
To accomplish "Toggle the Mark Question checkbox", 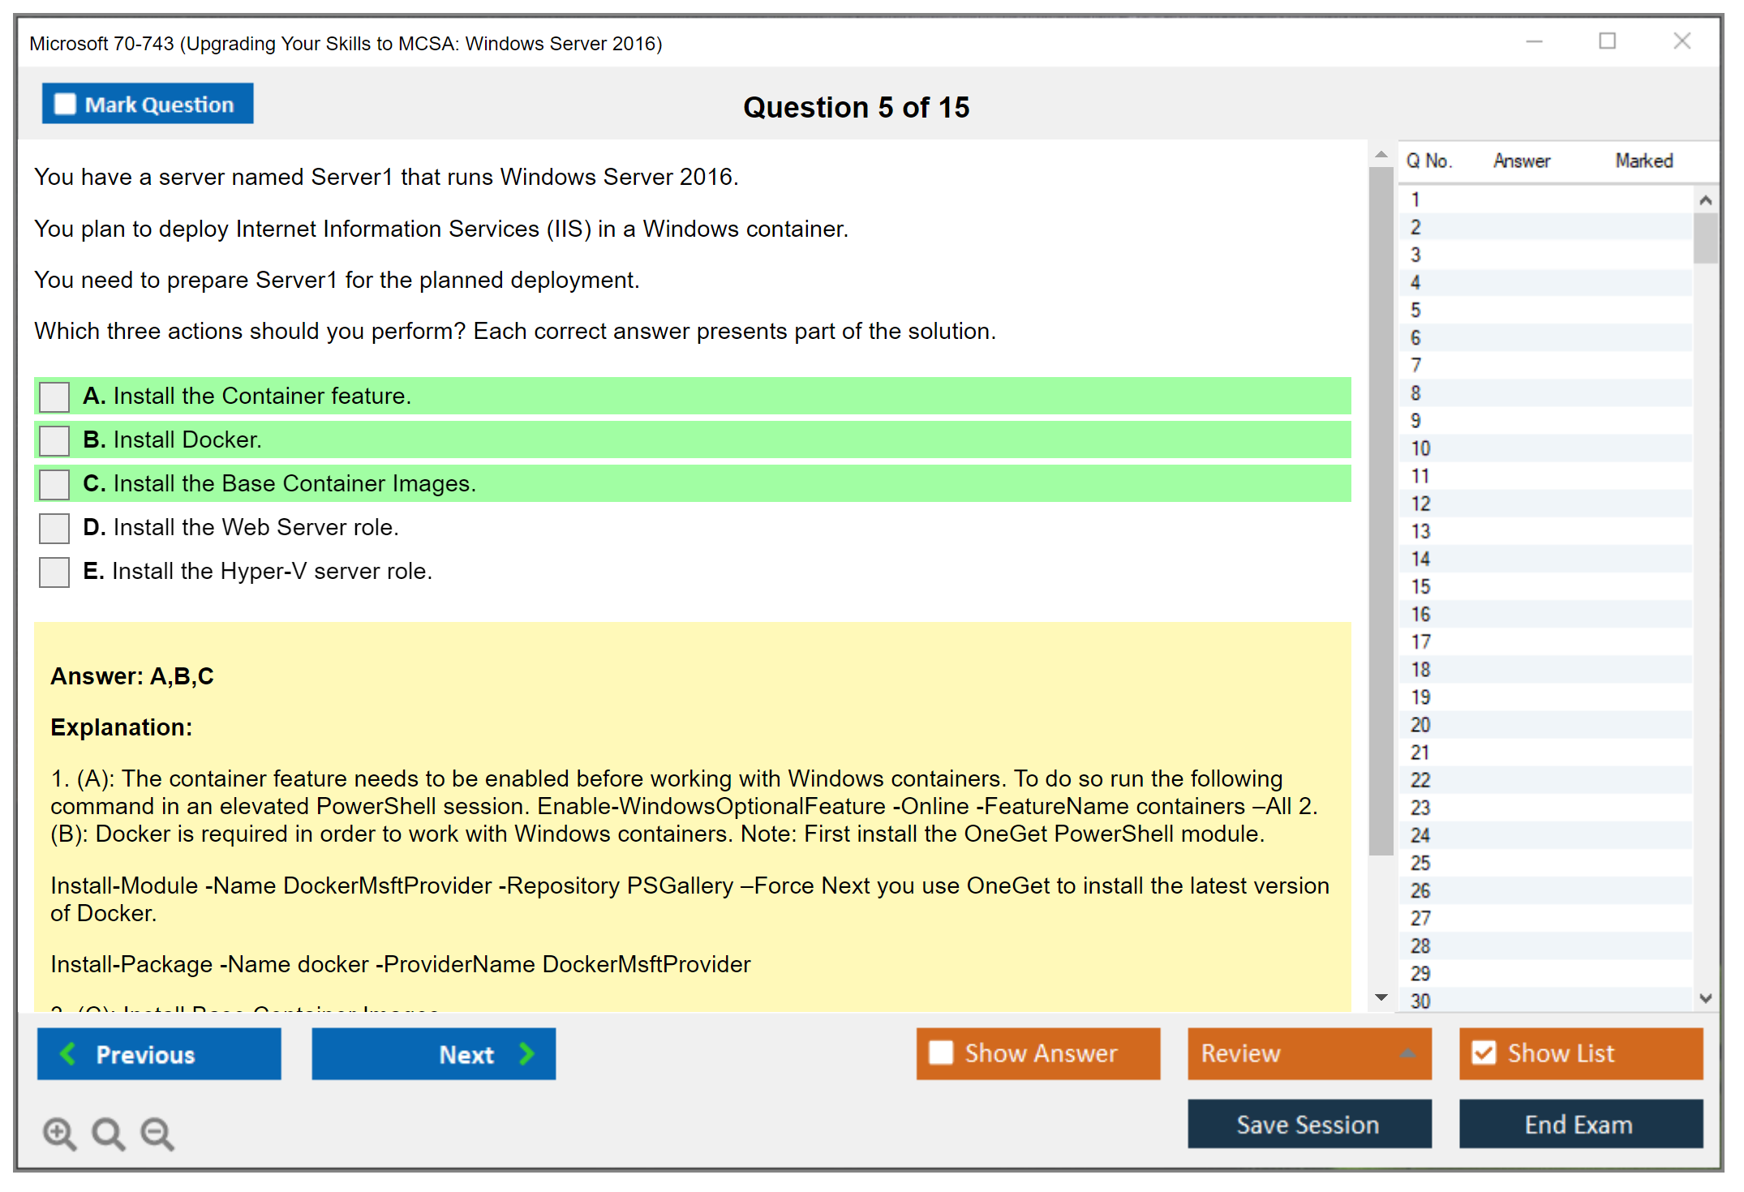I will tap(65, 105).
